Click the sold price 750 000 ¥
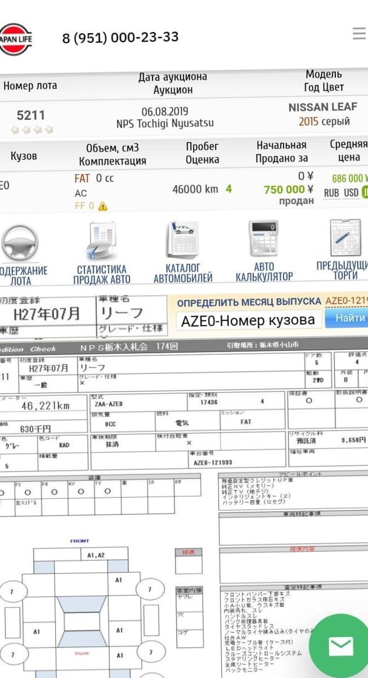Image resolution: width=368 pixels, height=678 pixels. point(289,190)
